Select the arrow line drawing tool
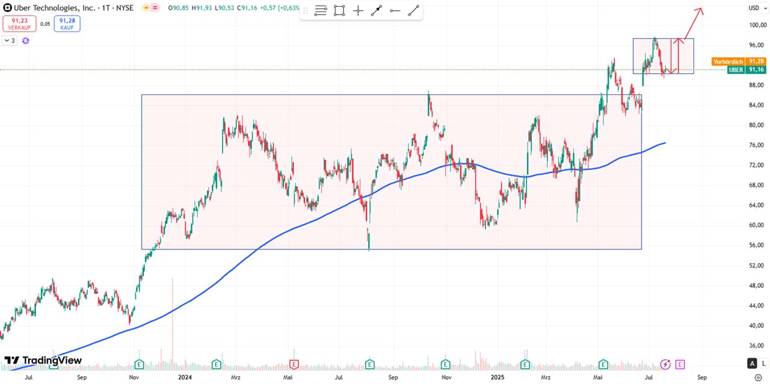Screen dimensions: 770x384 point(377,10)
